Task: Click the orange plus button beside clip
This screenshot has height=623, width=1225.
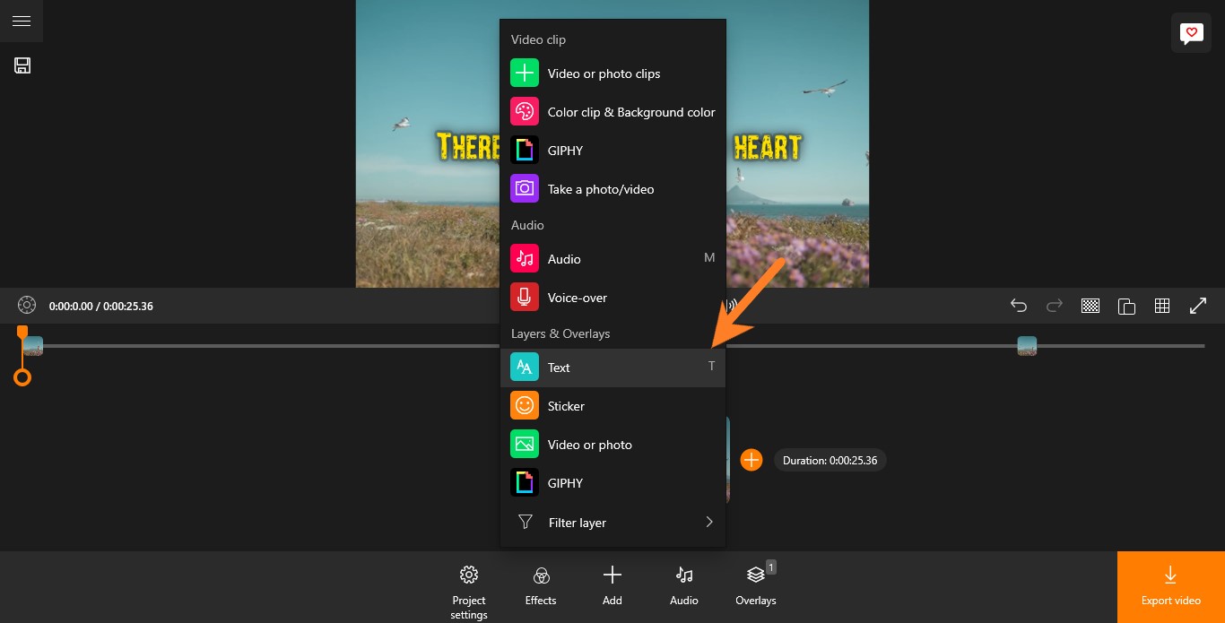Action: click(751, 460)
